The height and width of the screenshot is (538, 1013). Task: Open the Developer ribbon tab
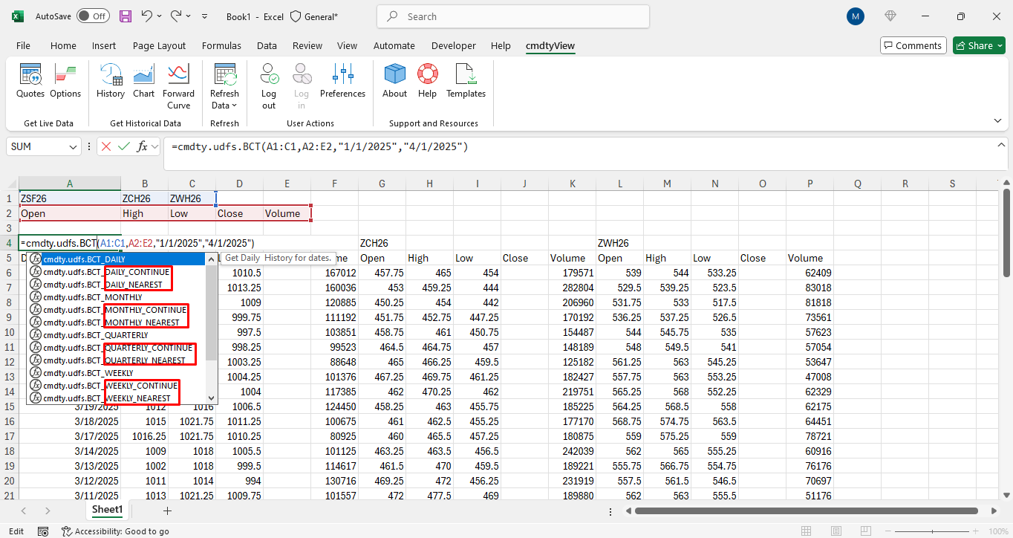pos(453,45)
